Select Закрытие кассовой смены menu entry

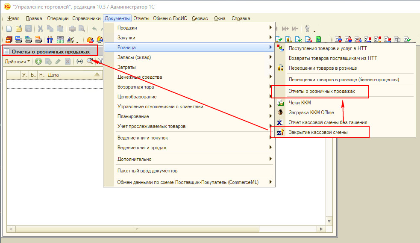click(x=318, y=132)
